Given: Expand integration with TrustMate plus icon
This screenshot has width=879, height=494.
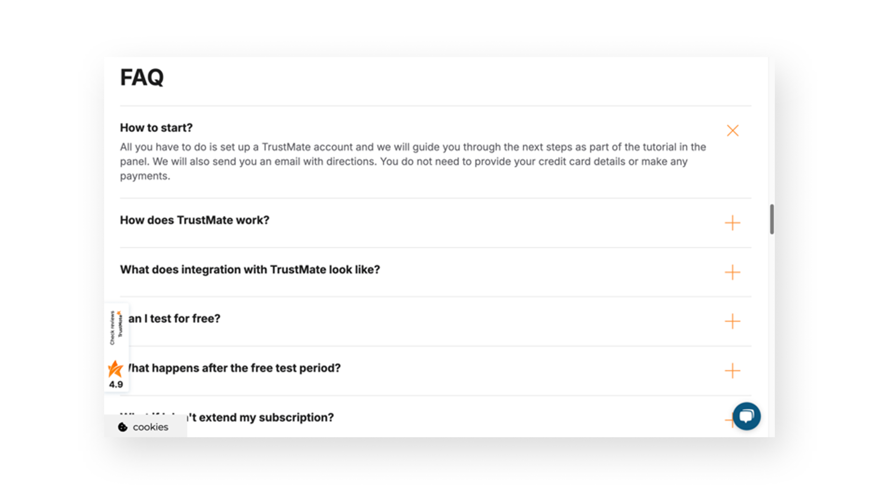Looking at the screenshot, I should point(732,272).
